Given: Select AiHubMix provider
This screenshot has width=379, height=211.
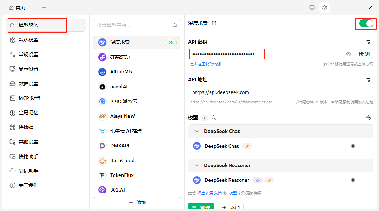Looking at the screenshot, I should pos(137,72).
